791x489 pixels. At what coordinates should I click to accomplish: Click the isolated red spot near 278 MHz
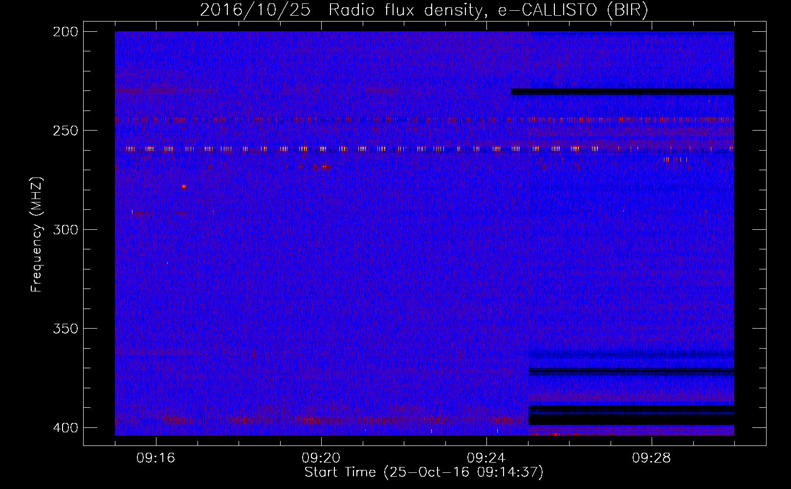(x=184, y=186)
